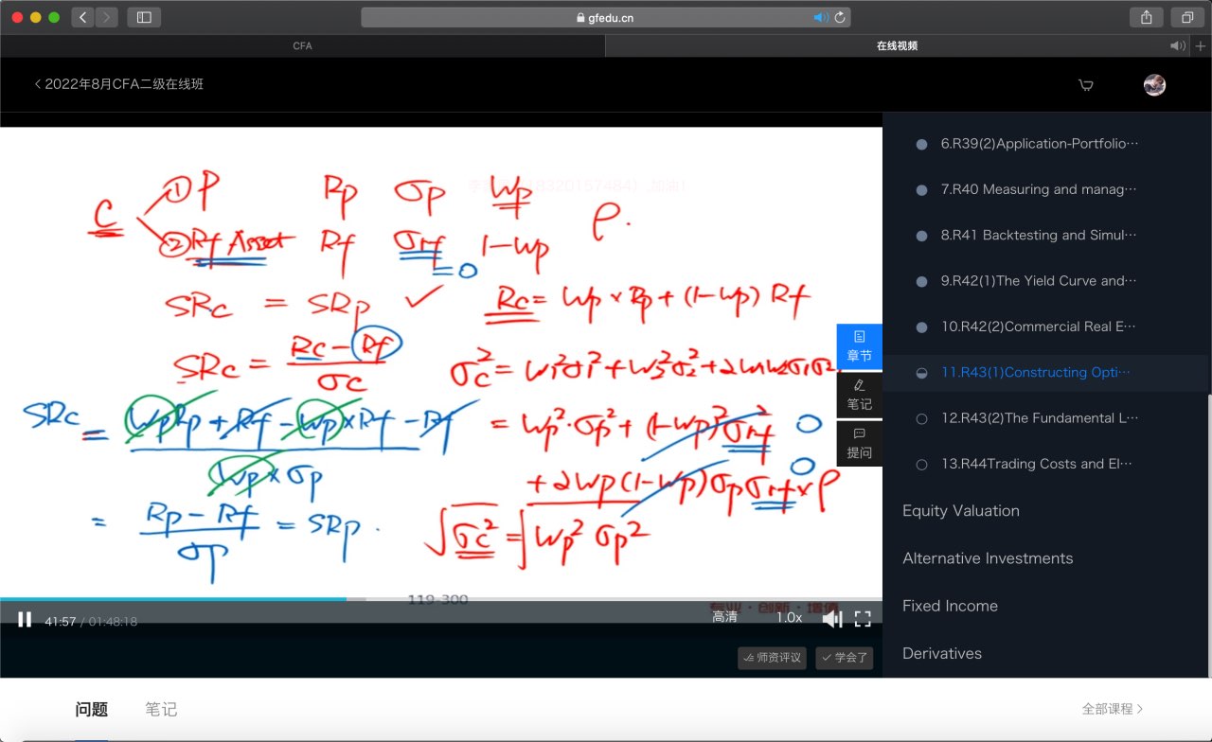The image size is (1212, 742).
Task: Seek using the video progress bar
Action: pos(440,599)
